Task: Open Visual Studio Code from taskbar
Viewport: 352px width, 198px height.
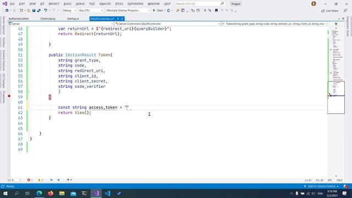Action: (107, 193)
